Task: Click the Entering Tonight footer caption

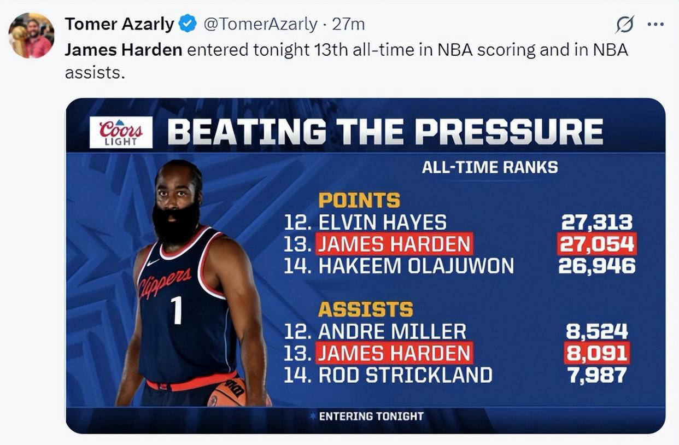Action: point(371,416)
